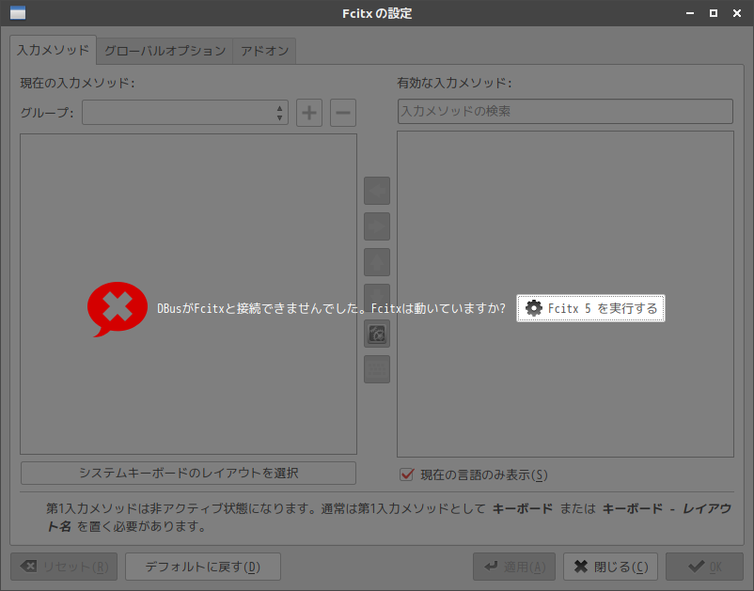Click the 適用 button

coord(514,567)
